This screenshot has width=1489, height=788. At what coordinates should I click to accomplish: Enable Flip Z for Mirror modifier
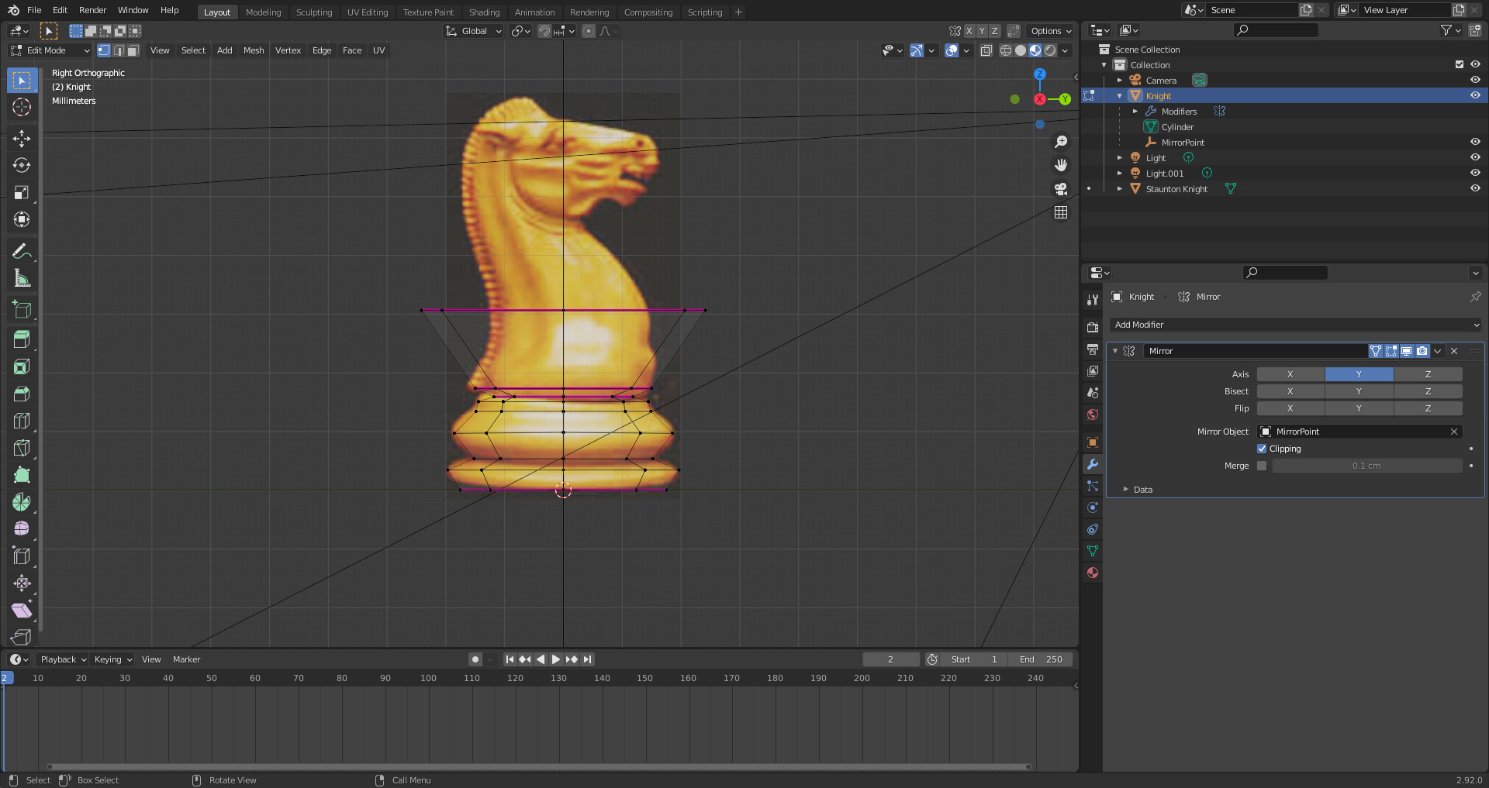click(x=1428, y=408)
